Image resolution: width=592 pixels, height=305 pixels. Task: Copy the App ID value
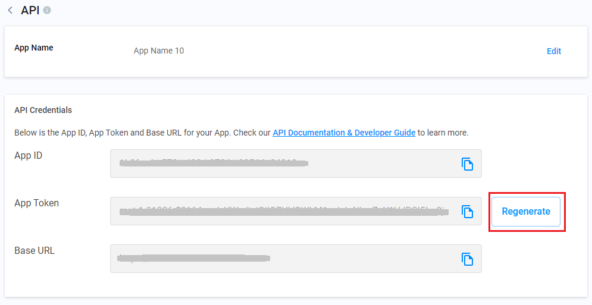[x=468, y=164]
